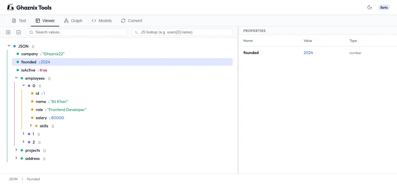Toggle dark mode with the moon icon

click(x=370, y=7)
